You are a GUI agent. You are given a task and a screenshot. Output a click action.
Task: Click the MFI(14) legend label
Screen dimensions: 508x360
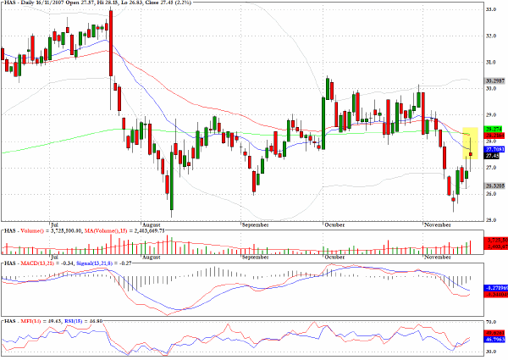tap(30, 321)
